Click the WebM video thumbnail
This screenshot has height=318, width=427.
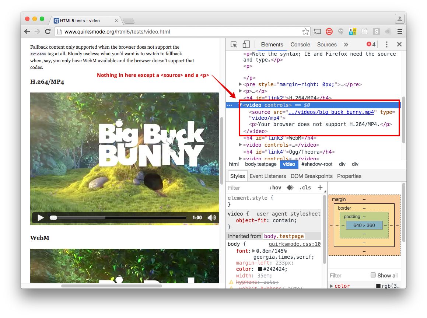click(x=125, y=266)
